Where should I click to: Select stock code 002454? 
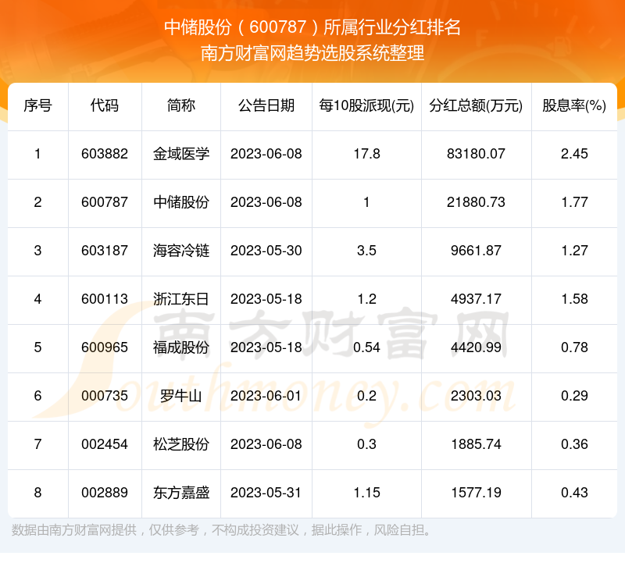[105, 444]
